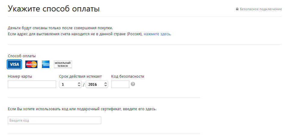
Task: Select Visa as the payment method
Action: (14, 64)
